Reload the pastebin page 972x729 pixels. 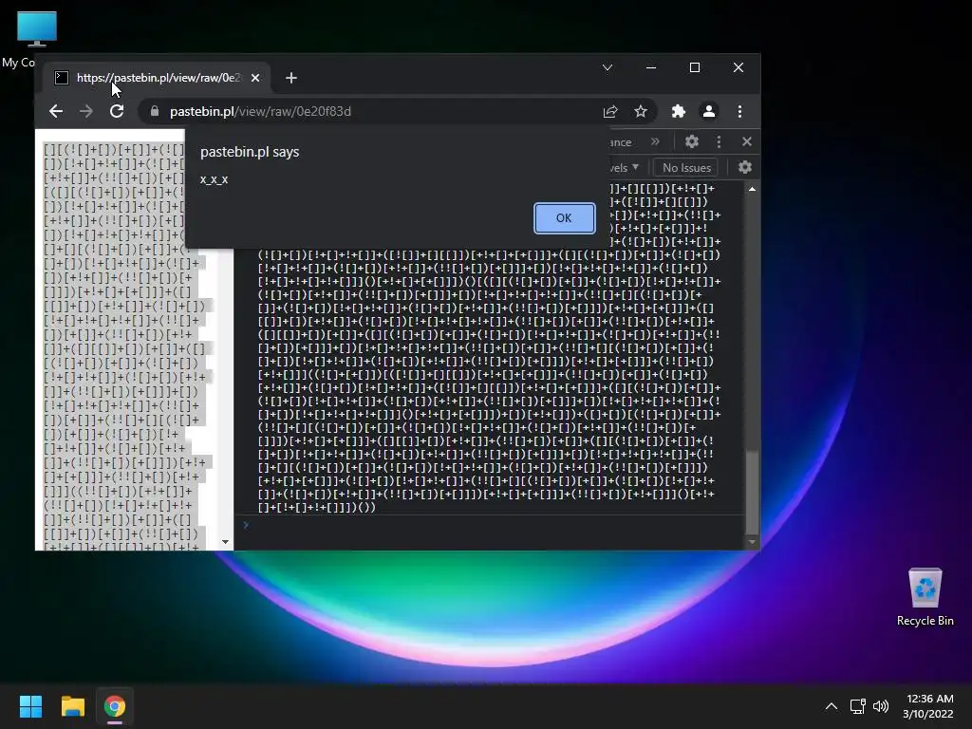(x=117, y=112)
